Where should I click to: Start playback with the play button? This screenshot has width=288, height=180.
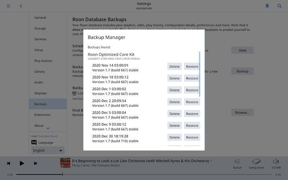(22, 163)
